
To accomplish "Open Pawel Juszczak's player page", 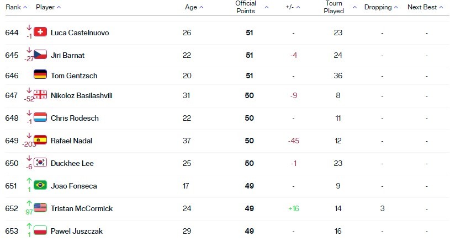I will point(77,231).
